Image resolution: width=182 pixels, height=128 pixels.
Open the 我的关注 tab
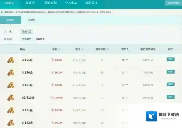[x=92, y=3]
